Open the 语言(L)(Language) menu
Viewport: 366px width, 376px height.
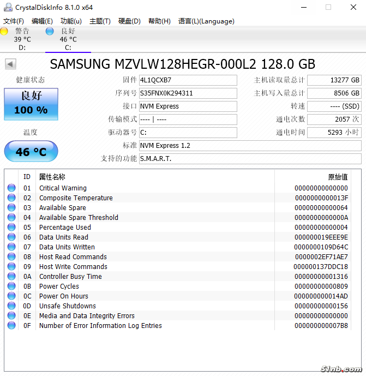[206, 21]
